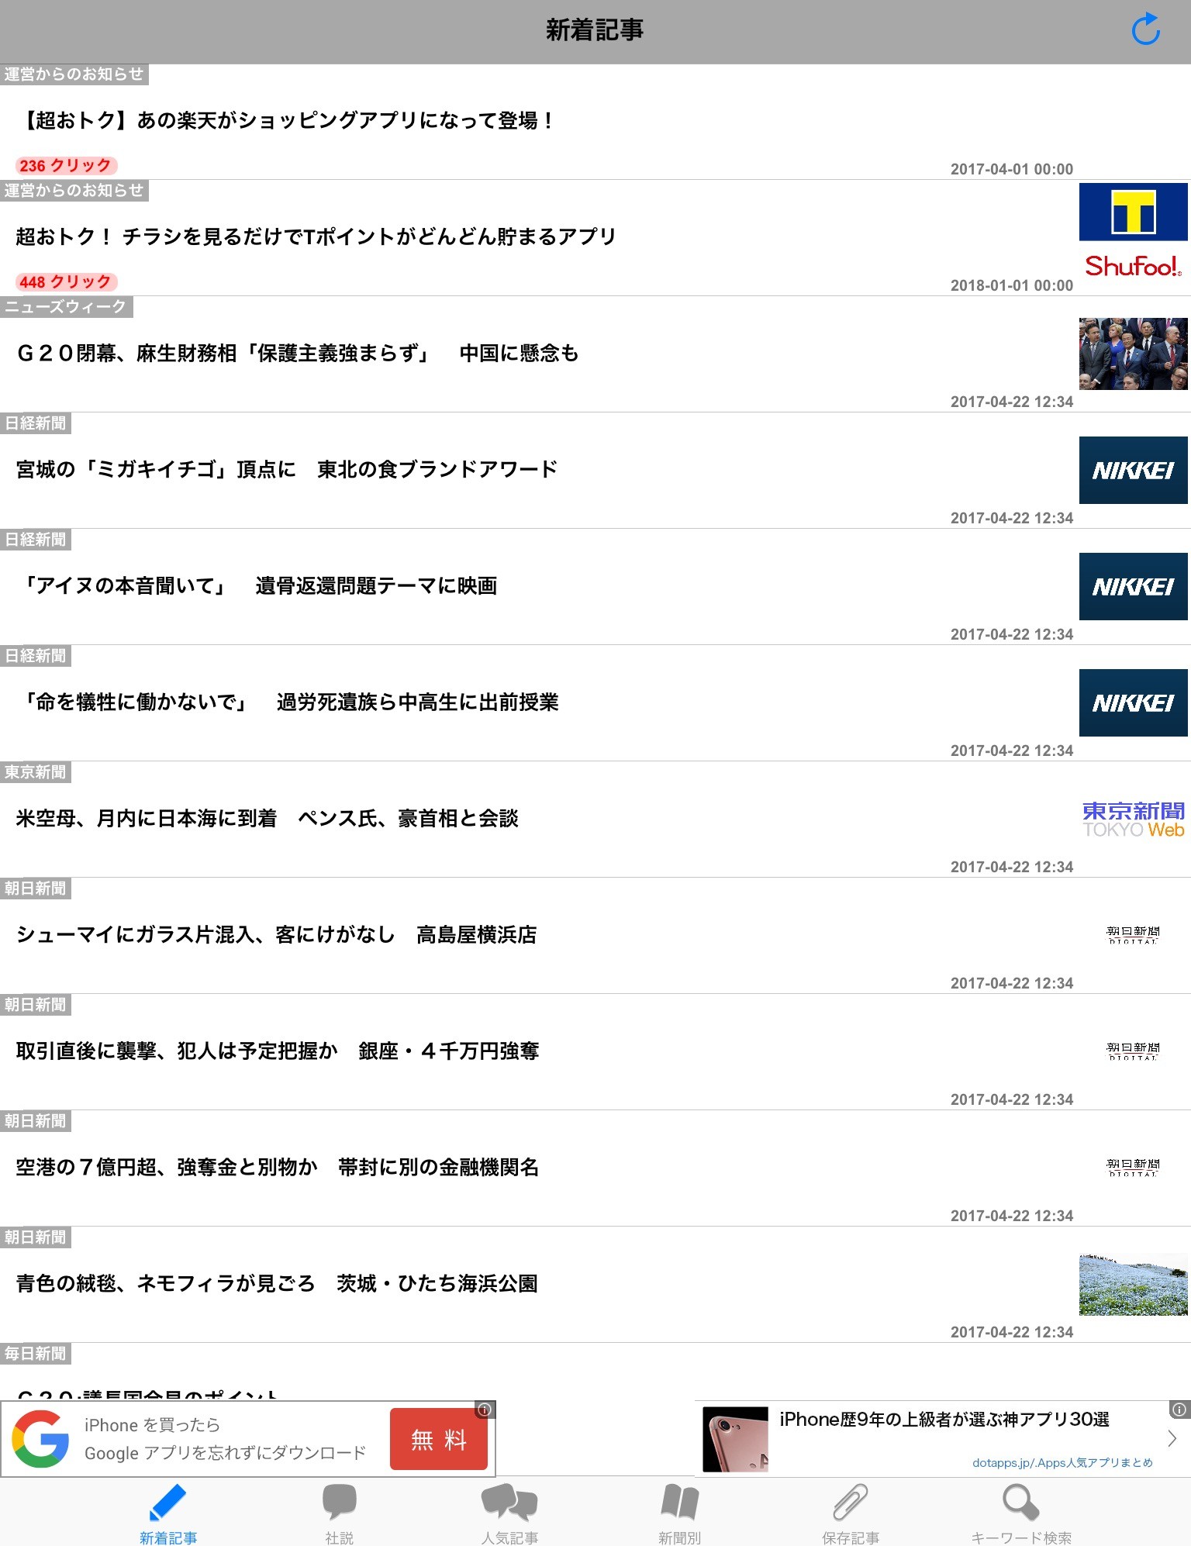Image resolution: width=1191 pixels, height=1546 pixels.
Task: Open the dotapps.jp link in ad
Action: [1062, 1462]
